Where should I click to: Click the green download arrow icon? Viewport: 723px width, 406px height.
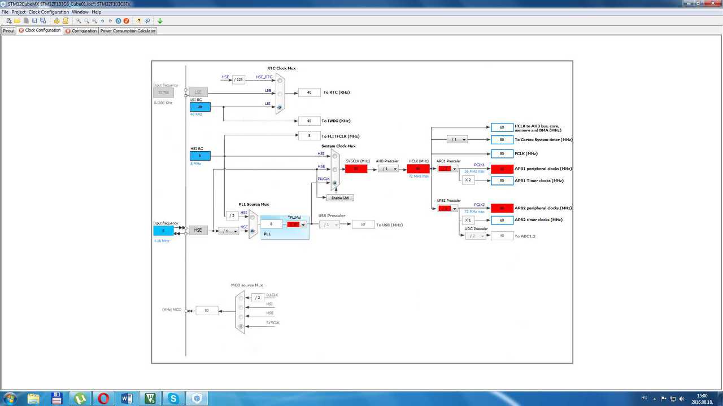coord(160,21)
